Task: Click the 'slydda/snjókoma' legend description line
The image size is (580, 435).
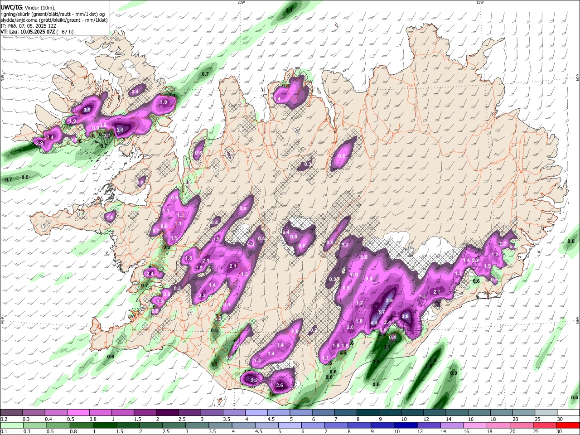Action: 54,20
